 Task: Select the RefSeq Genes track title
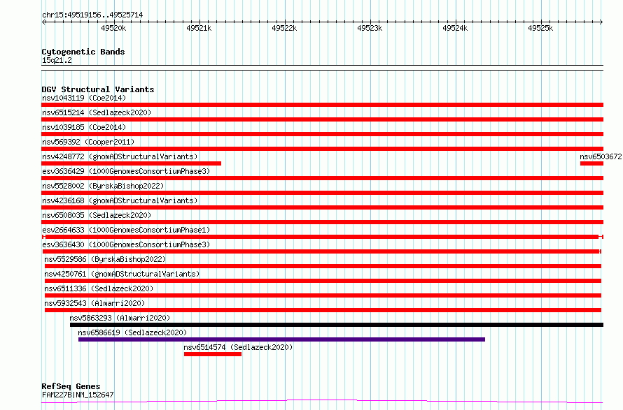[71, 386]
